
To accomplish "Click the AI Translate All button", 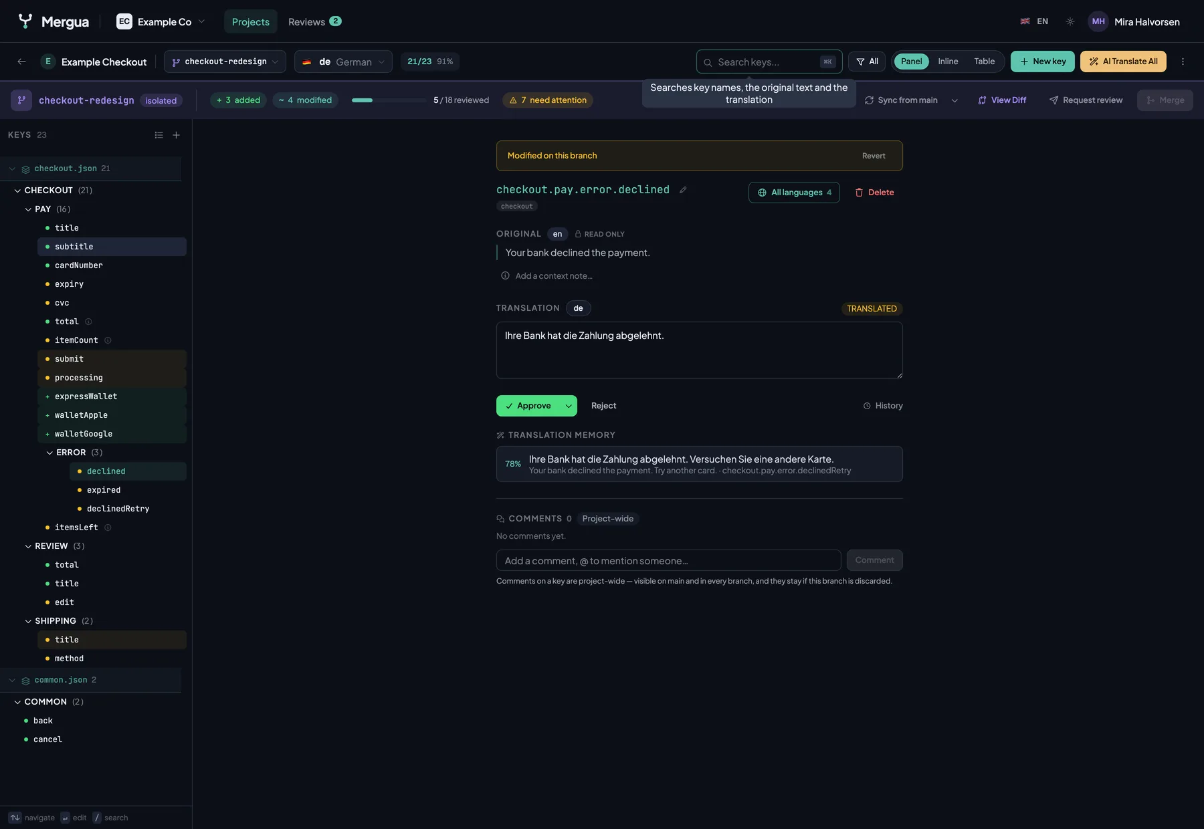I will pyautogui.click(x=1123, y=62).
